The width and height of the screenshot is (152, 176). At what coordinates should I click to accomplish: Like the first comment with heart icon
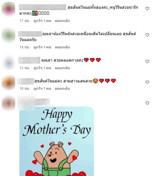147,8
